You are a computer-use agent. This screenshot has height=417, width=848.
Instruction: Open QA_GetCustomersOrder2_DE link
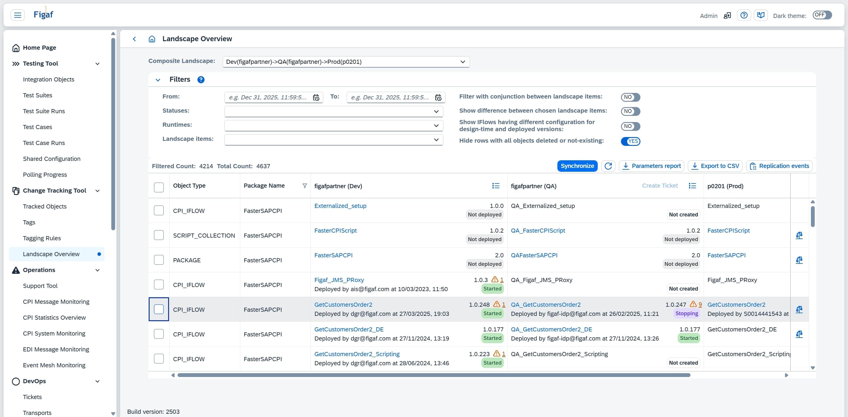pos(551,329)
